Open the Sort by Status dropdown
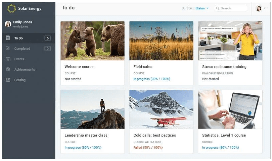Screen dimensions: 272x161 (202, 8)
